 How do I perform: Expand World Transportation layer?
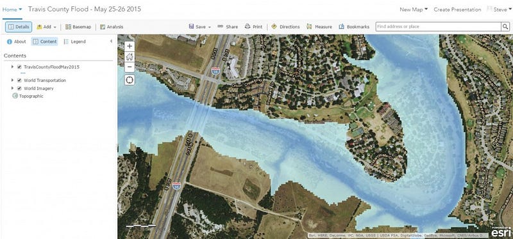(x=12, y=81)
